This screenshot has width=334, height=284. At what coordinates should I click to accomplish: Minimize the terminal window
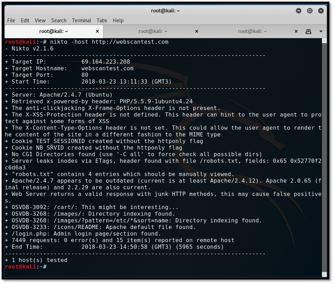(298, 11)
